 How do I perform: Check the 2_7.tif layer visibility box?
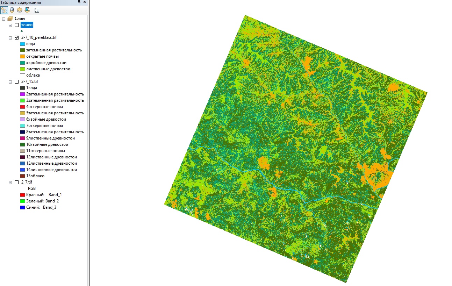pyautogui.click(x=16, y=182)
